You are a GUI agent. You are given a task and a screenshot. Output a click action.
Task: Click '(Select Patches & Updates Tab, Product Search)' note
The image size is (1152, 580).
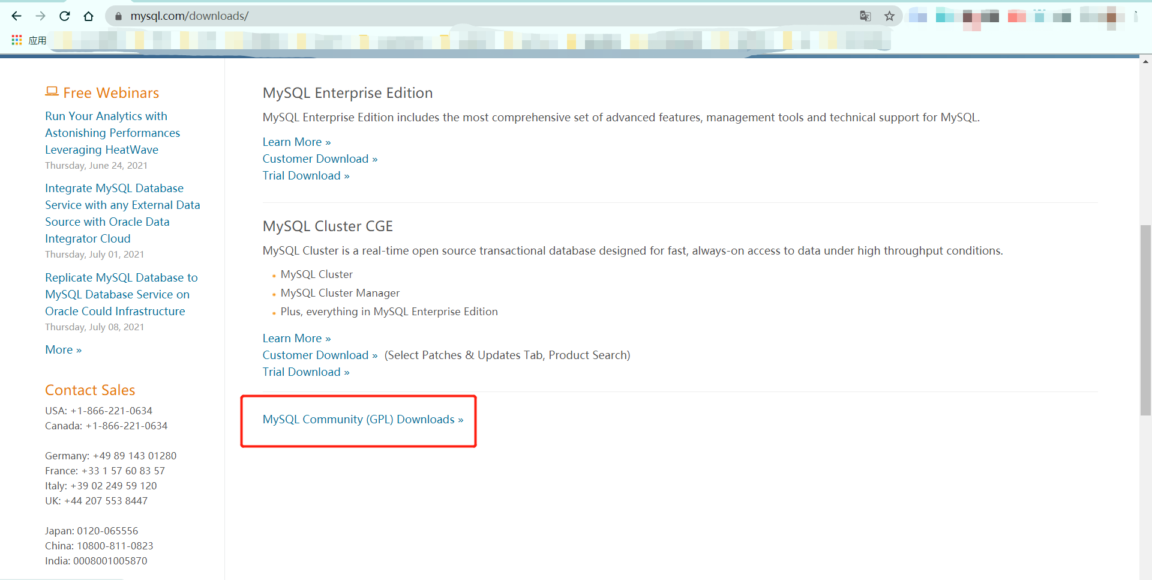[x=508, y=355]
